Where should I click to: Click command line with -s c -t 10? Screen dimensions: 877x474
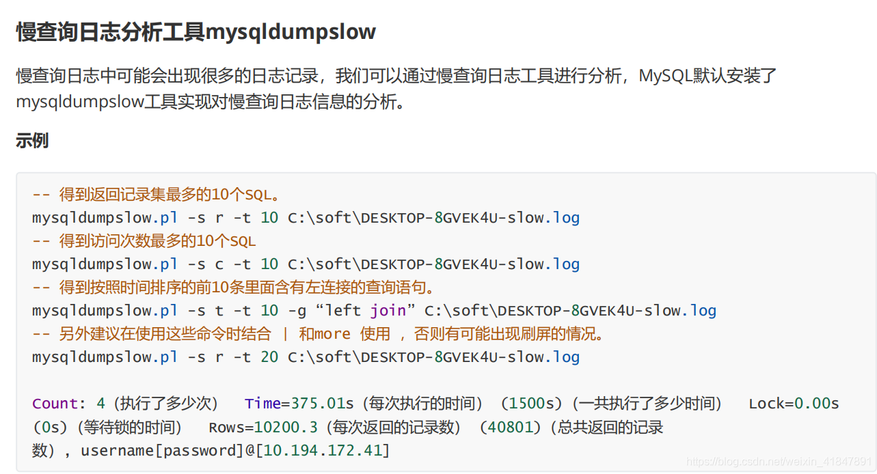pyautogui.click(x=306, y=264)
